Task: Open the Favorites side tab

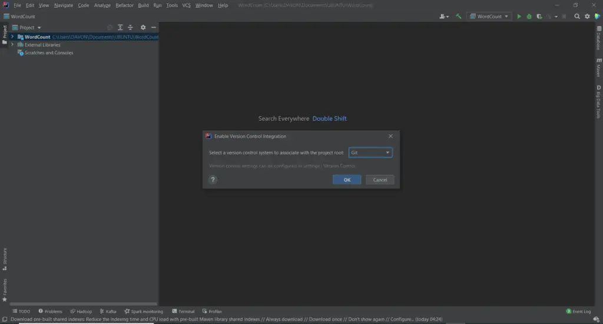Action: pos(5,290)
